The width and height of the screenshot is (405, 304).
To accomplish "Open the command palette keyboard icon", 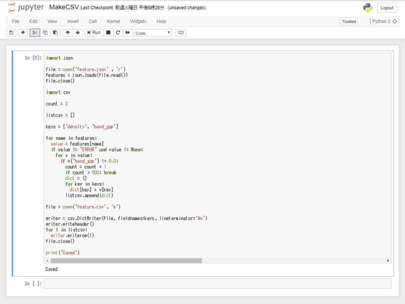I will pos(181,32).
